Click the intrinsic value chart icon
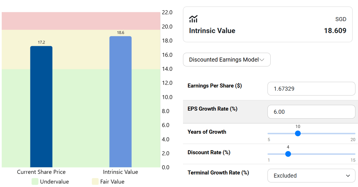 point(193,19)
